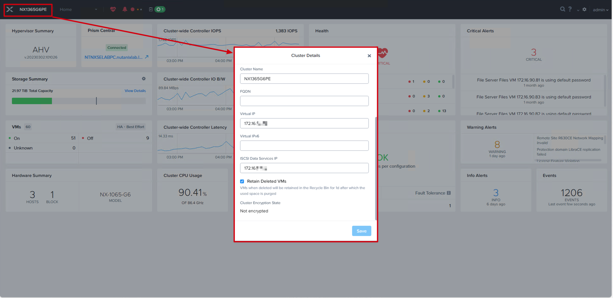Click the Save button

(x=362, y=231)
